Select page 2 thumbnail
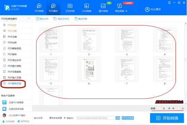187x125 pixels. [89, 40]
